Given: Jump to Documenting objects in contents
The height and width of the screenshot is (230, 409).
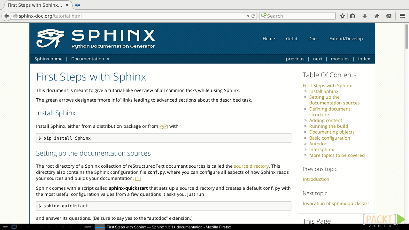Looking at the screenshot, I should click(332, 132).
